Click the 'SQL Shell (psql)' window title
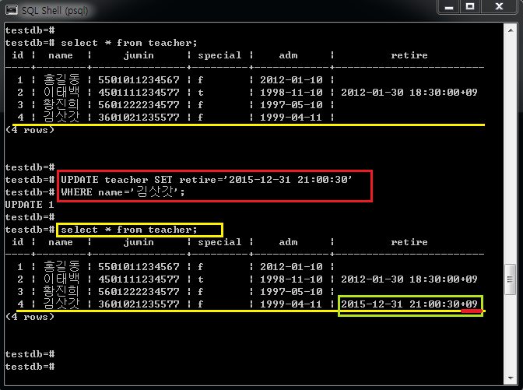This screenshot has width=523, height=390. pos(54,10)
